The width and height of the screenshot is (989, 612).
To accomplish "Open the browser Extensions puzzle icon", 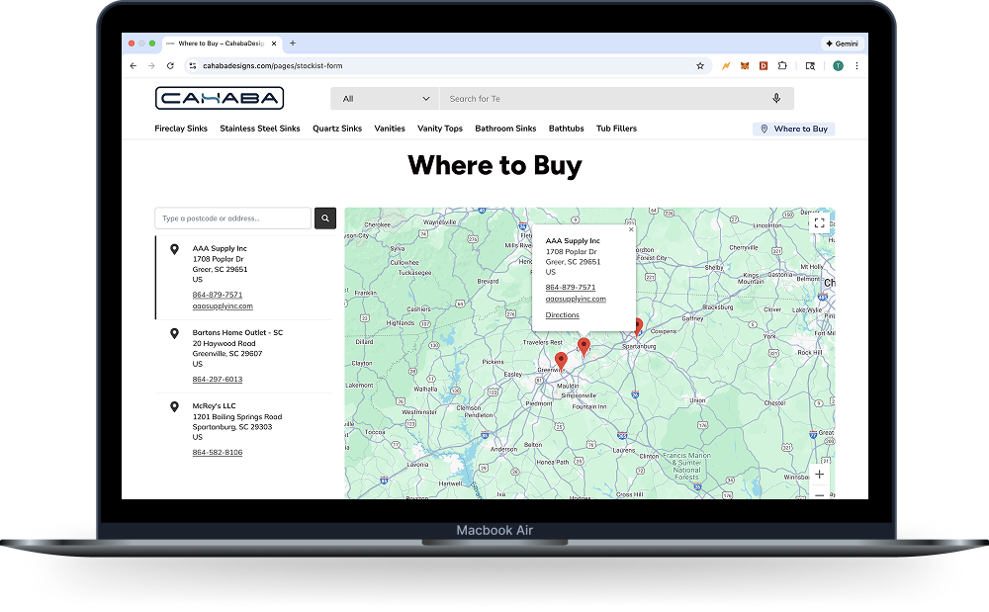I will point(782,66).
